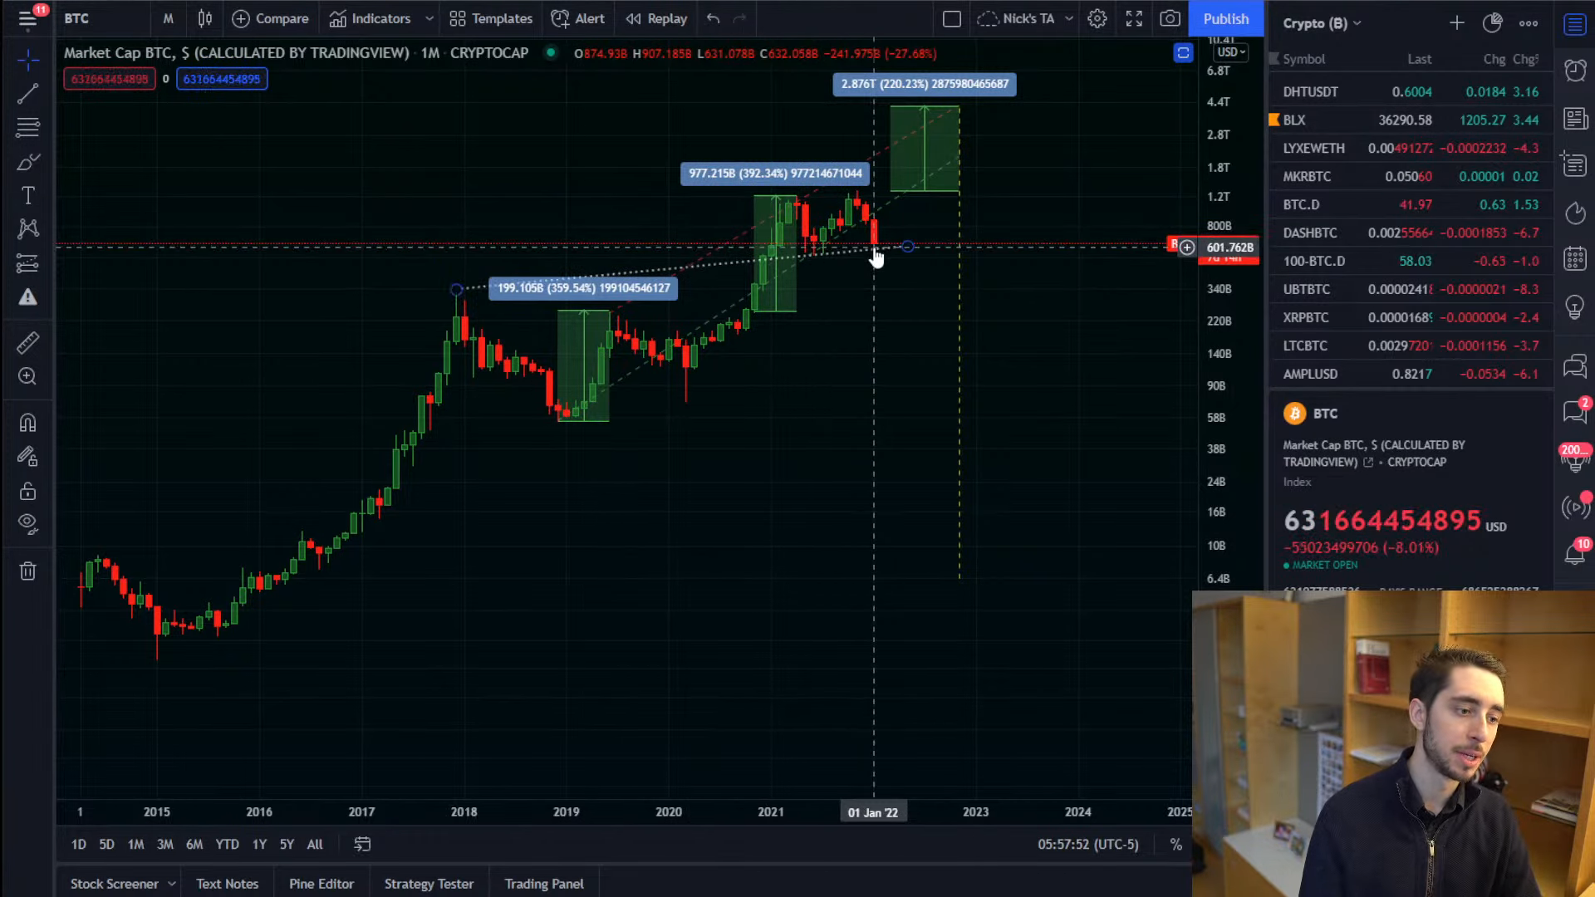Activate the zoom in tool
This screenshot has width=1595, height=897.
click(27, 376)
